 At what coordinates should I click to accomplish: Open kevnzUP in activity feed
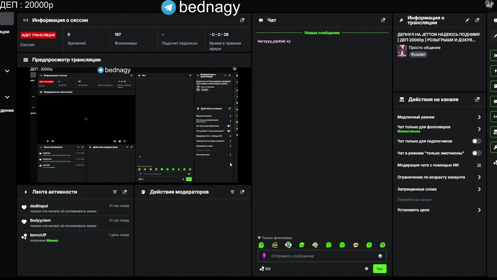click(x=38, y=235)
